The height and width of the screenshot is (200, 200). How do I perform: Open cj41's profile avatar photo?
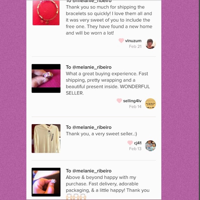point(150,146)
